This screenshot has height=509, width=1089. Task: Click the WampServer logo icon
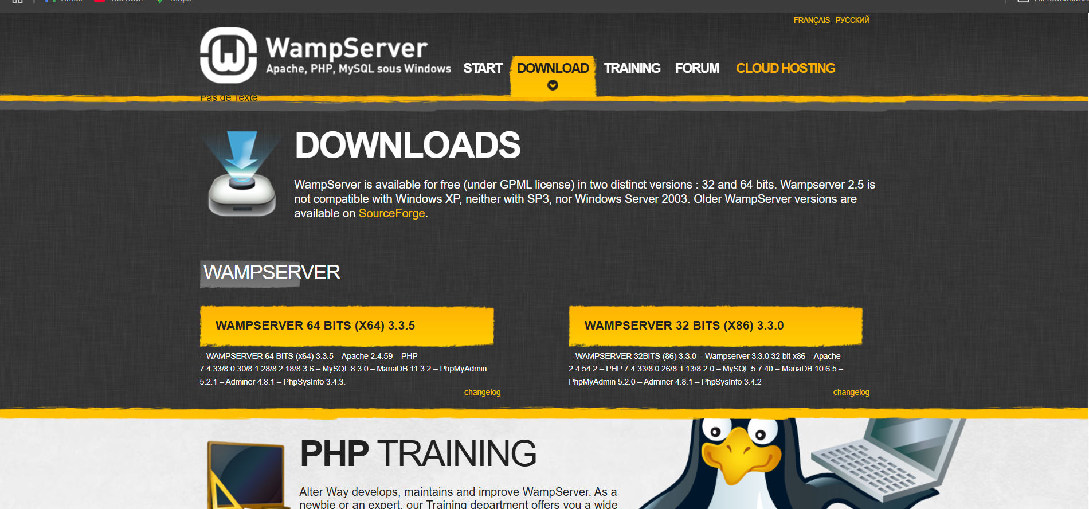click(228, 55)
